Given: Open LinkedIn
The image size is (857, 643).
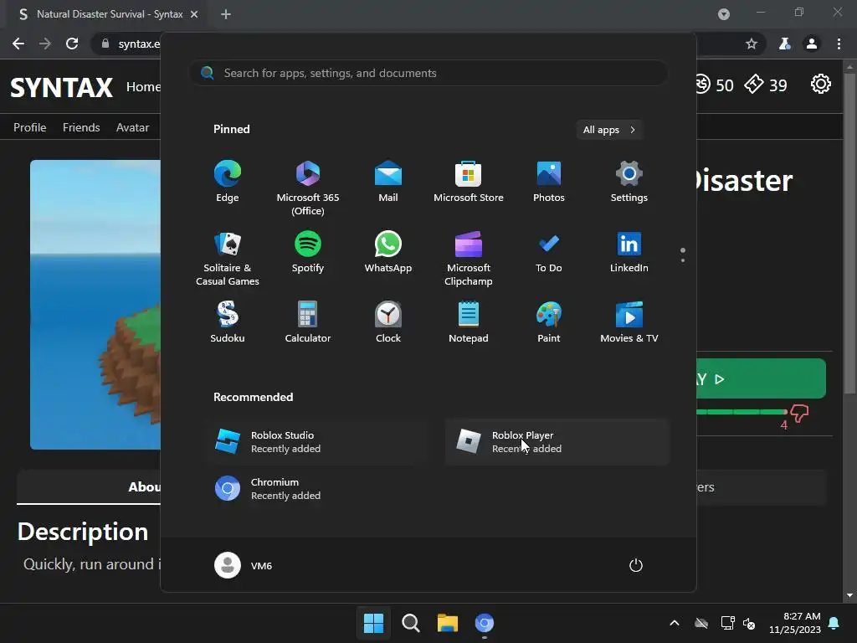Looking at the screenshot, I should coord(629,252).
